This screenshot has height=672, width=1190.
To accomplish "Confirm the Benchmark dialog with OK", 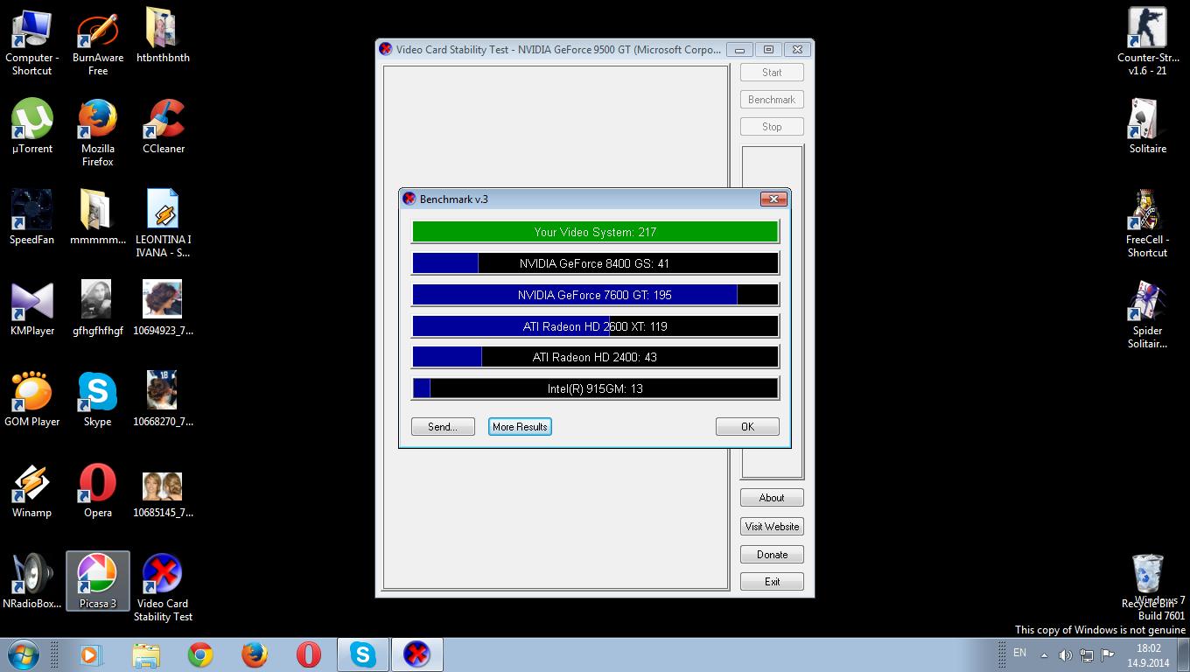I will coord(747,427).
